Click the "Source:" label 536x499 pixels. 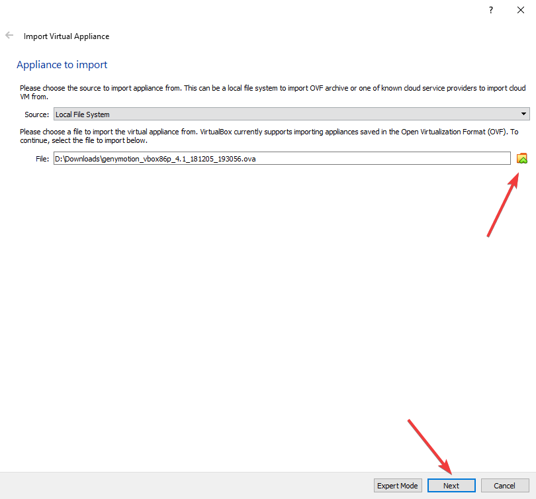coord(36,114)
